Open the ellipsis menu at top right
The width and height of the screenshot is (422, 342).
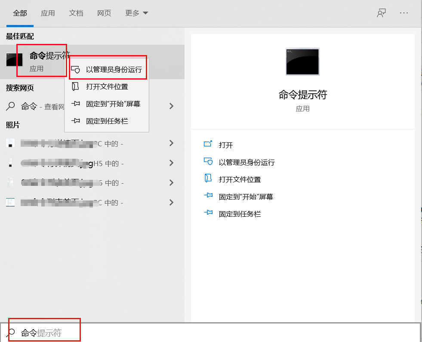coord(404,13)
